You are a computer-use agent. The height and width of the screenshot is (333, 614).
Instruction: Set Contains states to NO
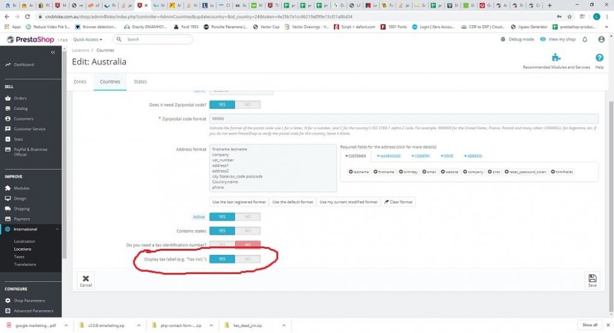(247, 231)
